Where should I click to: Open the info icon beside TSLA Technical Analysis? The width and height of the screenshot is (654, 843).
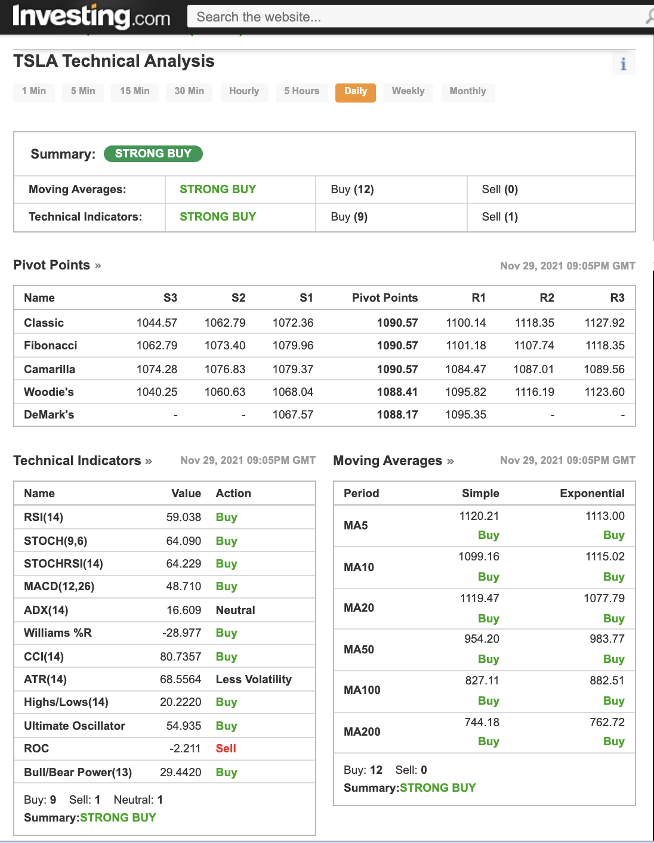click(x=624, y=64)
